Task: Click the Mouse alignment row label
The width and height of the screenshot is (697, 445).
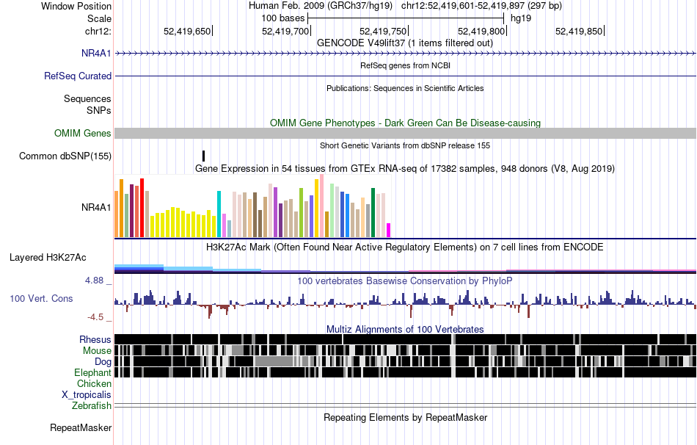Action: (97, 351)
